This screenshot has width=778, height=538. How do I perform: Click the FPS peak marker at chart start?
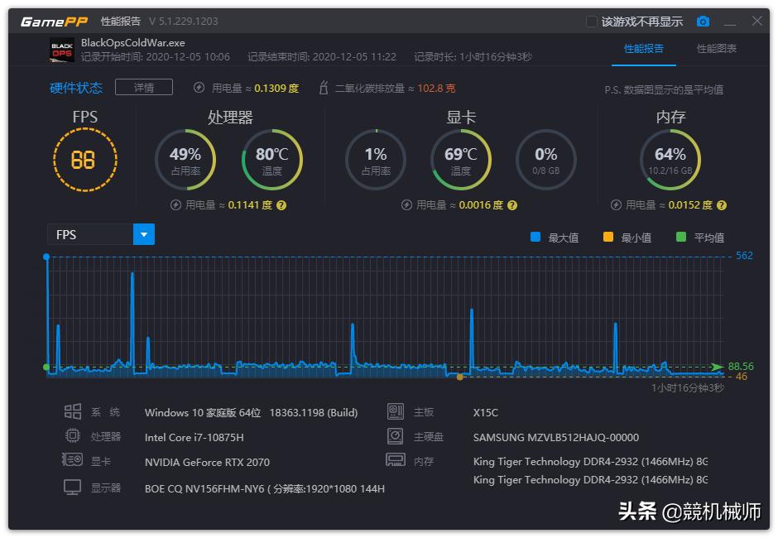(46, 257)
